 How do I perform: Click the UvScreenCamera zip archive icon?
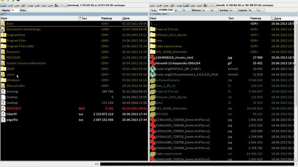point(153,80)
